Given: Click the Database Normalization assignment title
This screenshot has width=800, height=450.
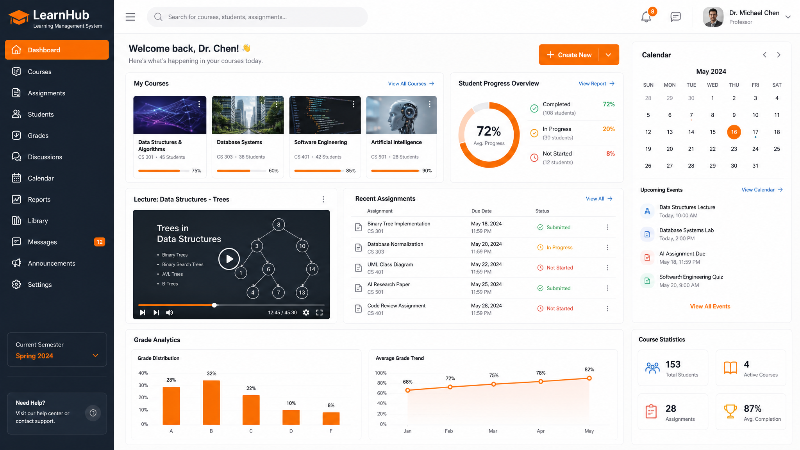Looking at the screenshot, I should pyautogui.click(x=395, y=244).
